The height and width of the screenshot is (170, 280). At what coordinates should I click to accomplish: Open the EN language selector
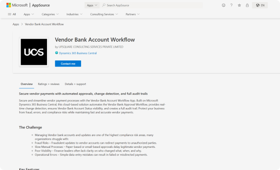261,5
